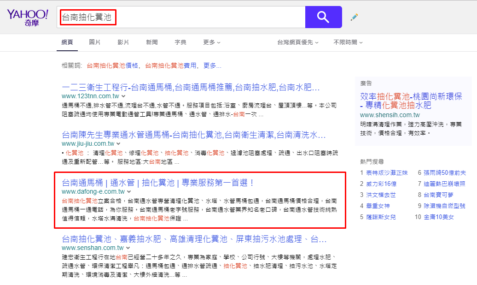Open trending search 威力彩16億
This screenshot has width=477, height=285.
(381, 184)
